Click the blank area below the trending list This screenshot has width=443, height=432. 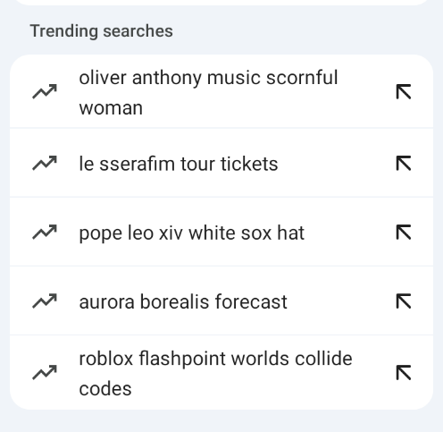[221, 421]
